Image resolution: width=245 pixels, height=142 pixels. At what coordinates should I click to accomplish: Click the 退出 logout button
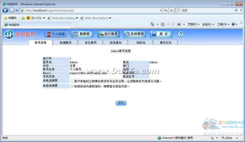point(161,34)
